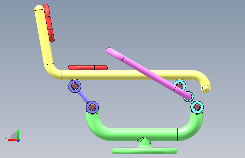Select the thin blue connecting link bar
The width and height of the screenshot is (245, 158).
pyautogui.click(x=83, y=96)
